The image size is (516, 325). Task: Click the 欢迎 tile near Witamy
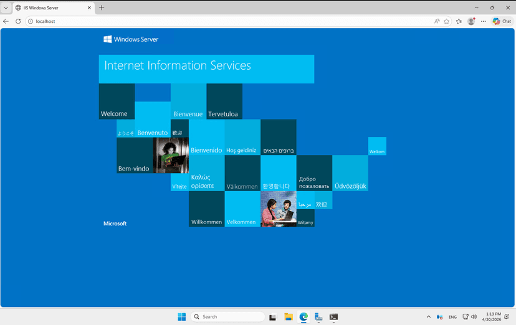click(323, 200)
